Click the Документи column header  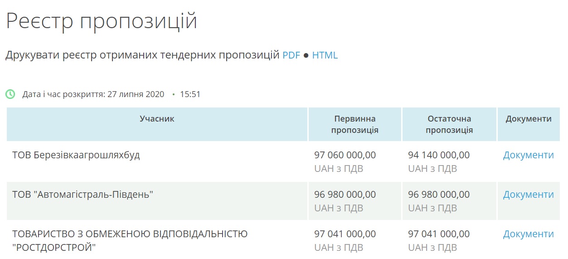[x=529, y=119]
